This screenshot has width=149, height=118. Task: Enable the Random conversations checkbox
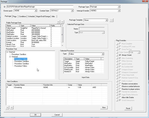[x=120, y=84]
